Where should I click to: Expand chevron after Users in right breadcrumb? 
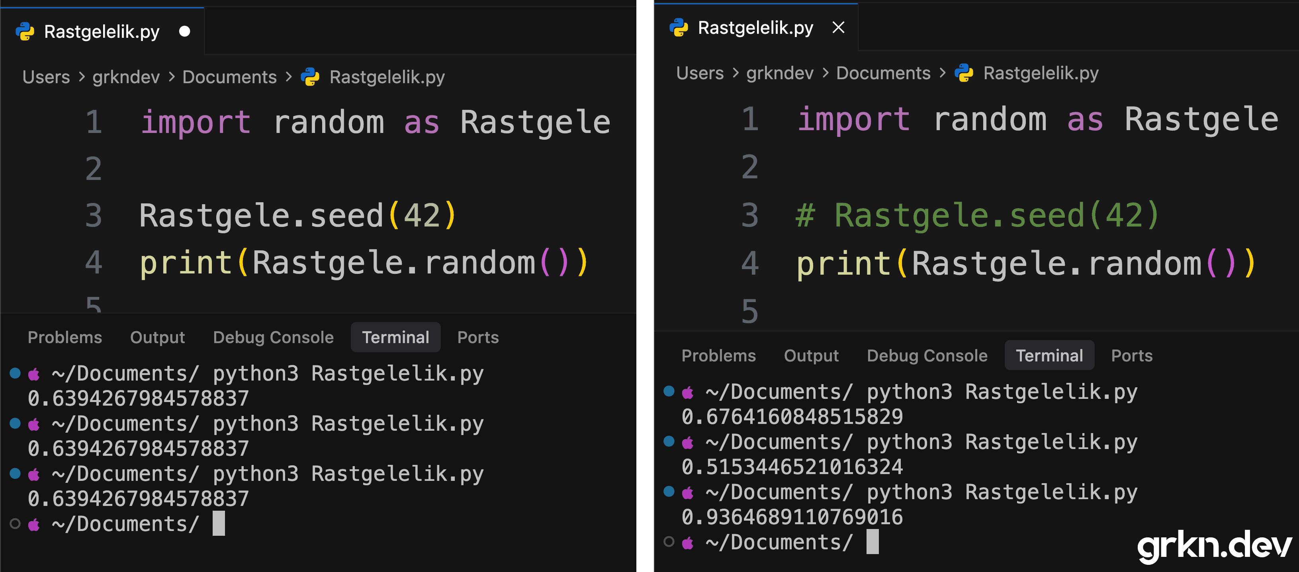(735, 73)
